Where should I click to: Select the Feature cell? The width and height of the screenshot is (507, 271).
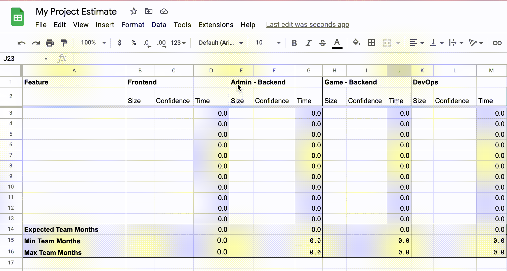pos(74,82)
